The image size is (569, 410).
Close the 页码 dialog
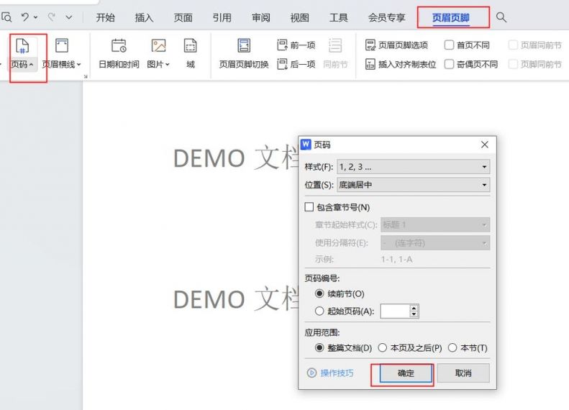(x=484, y=145)
